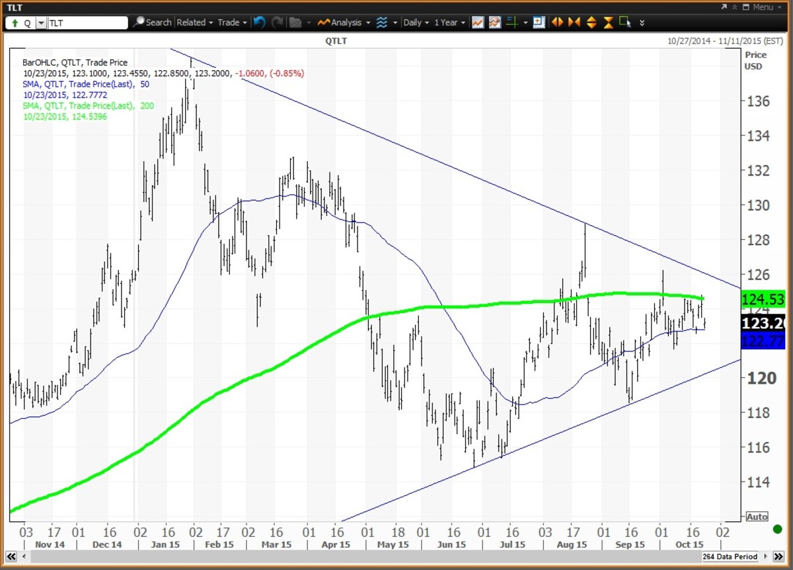The height and width of the screenshot is (570, 793).
Task: Click the -1.0600, (-0.85%) change value
Action: tap(270, 73)
